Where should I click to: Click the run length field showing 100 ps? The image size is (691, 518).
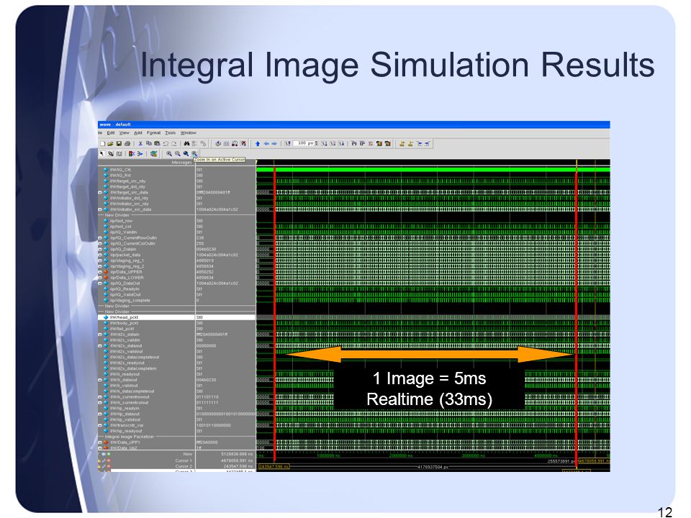coord(304,144)
